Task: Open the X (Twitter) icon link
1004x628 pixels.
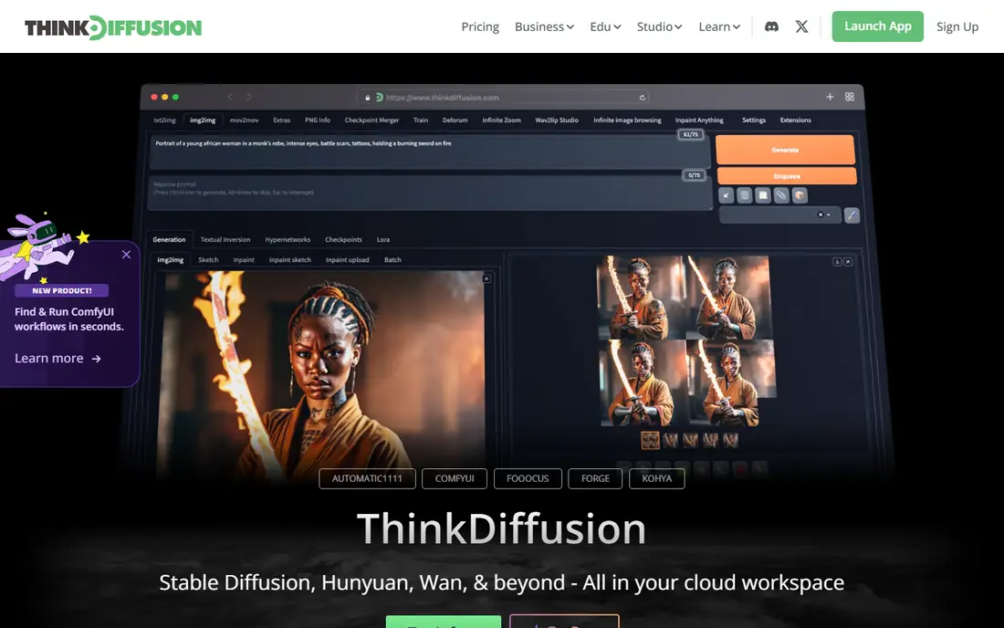Action: tap(801, 26)
